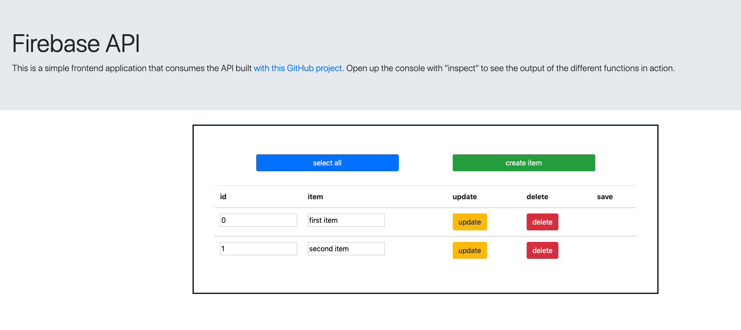Click the save column header
This screenshot has width=741, height=330.
(x=605, y=197)
